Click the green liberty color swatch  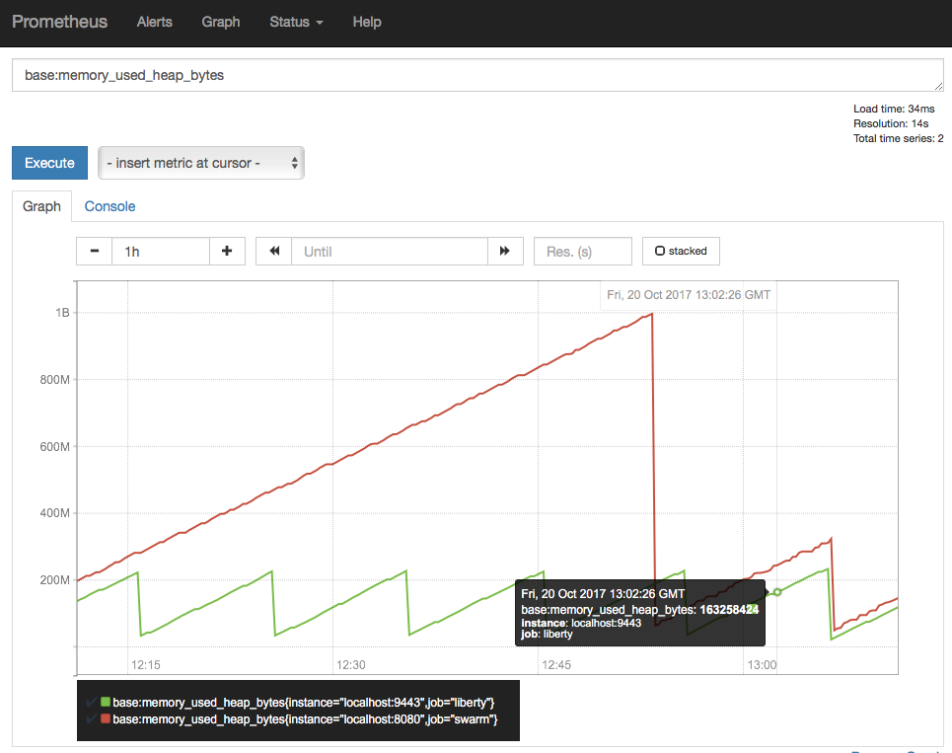(x=106, y=702)
